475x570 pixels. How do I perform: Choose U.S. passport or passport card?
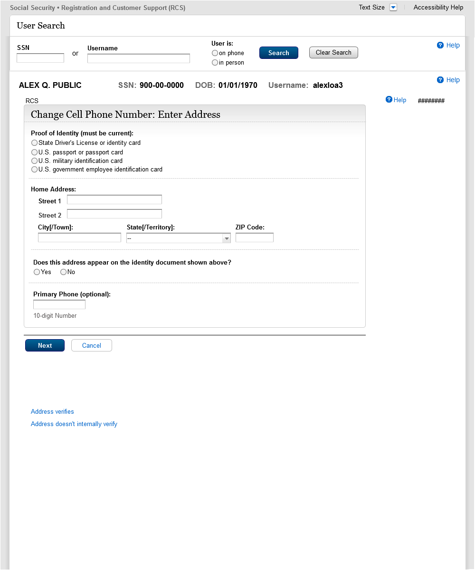tap(34, 152)
